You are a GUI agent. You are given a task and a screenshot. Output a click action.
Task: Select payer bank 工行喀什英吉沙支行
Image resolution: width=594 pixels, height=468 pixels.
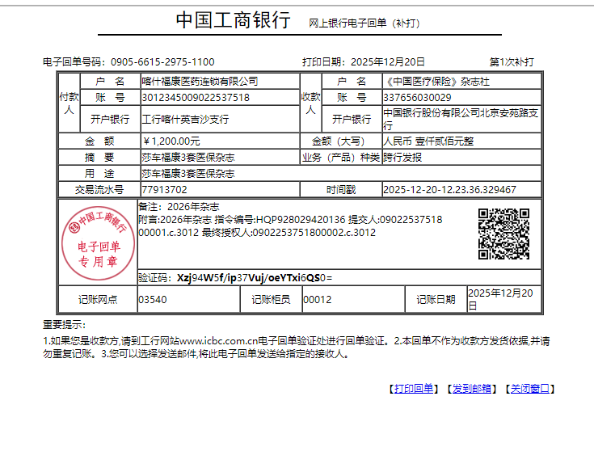[185, 119]
